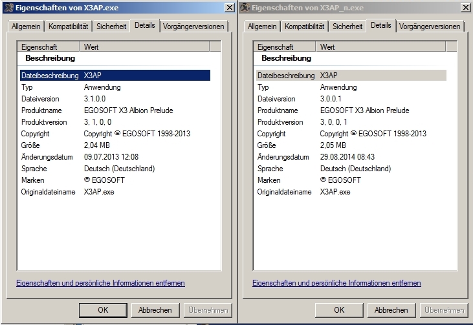This screenshot has width=473, height=325.
Task: Click Wert column header in X3AP_n.exe window
Action: tap(380, 47)
